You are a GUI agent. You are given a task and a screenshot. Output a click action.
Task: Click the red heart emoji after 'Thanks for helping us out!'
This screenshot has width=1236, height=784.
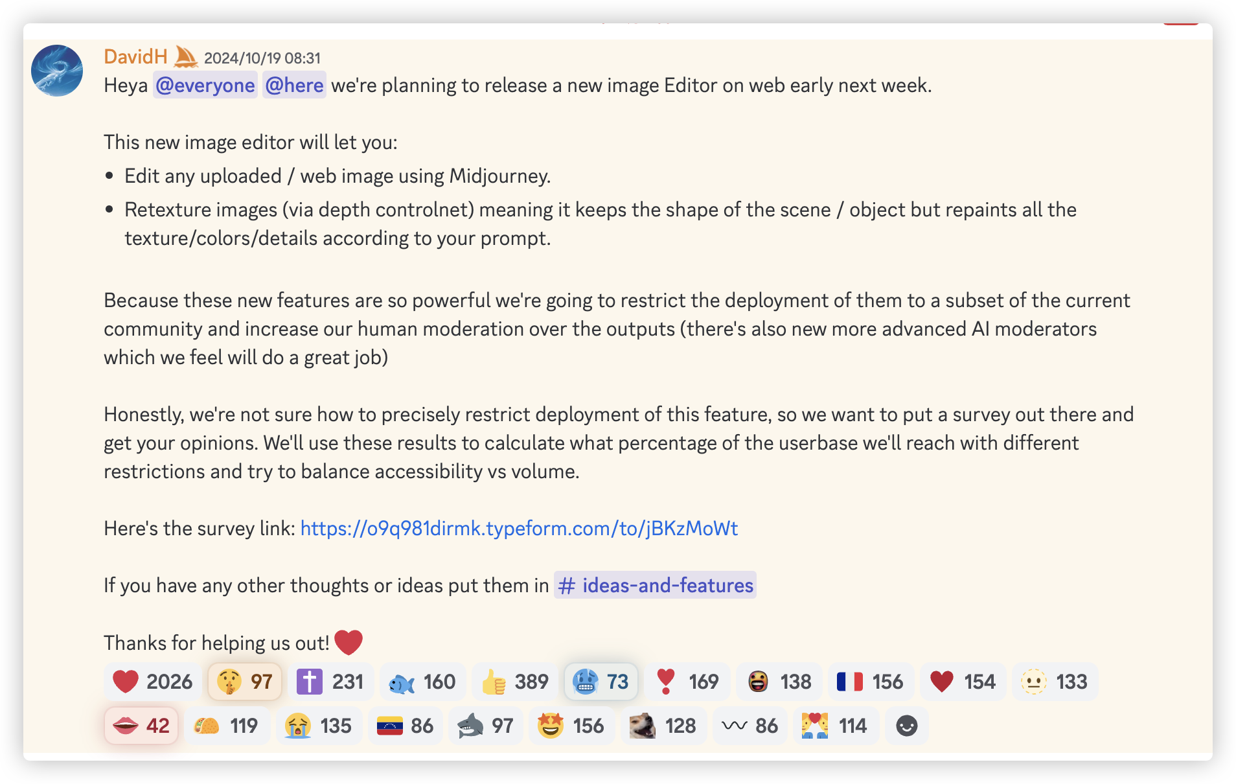349,642
